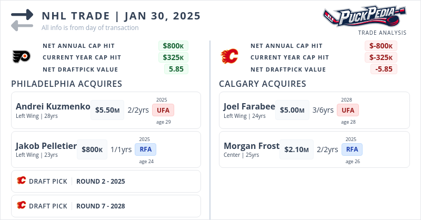The image size is (421, 220).
Task: Click Philadelphia's $800K net annual cap hit
Action: [x=173, y=46]
